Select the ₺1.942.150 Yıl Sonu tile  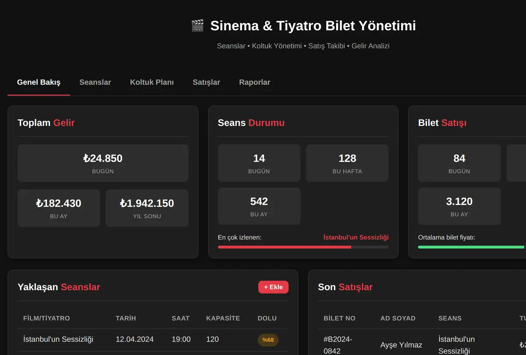pos(147,208)
